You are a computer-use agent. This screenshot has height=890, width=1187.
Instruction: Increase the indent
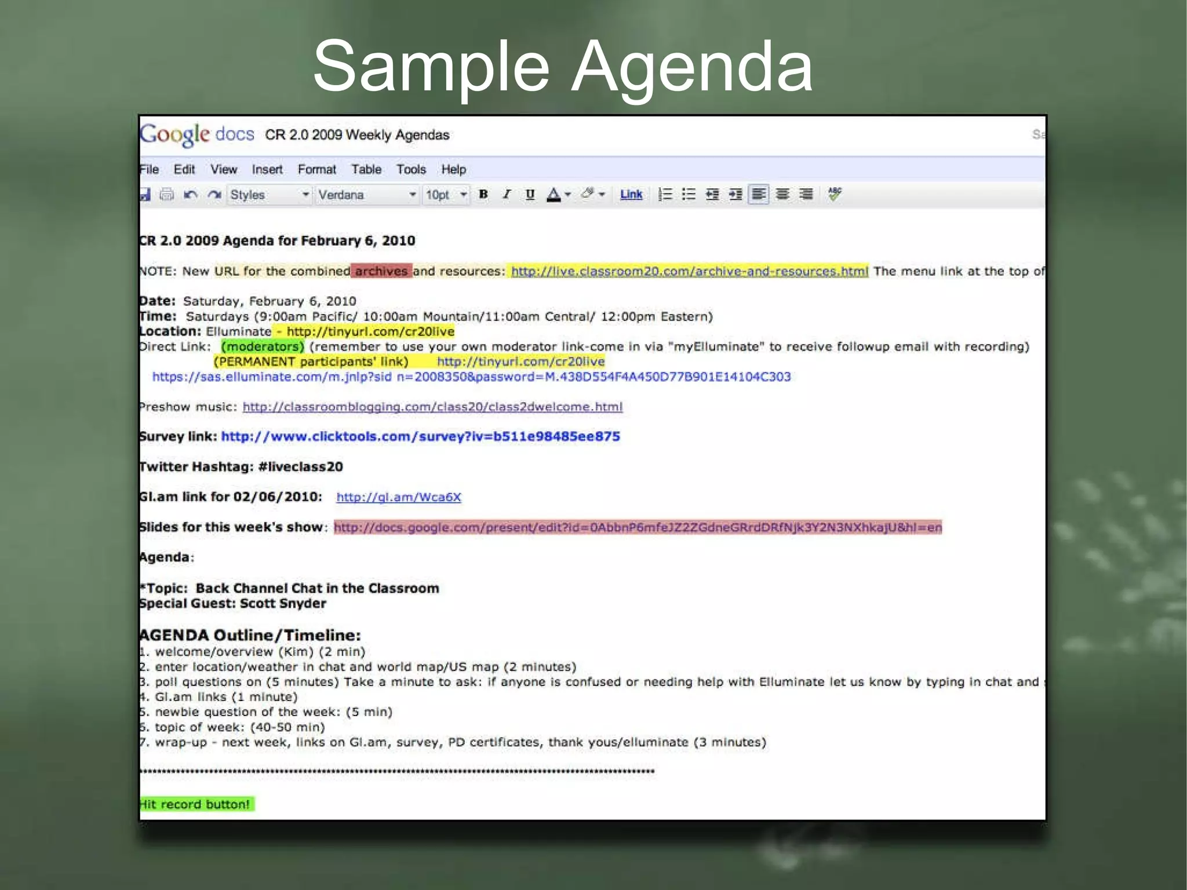tap(735, 195)
